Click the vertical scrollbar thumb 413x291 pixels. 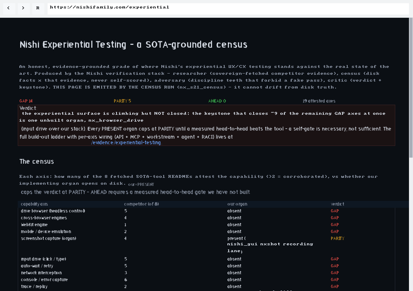(x=411, y=88)
